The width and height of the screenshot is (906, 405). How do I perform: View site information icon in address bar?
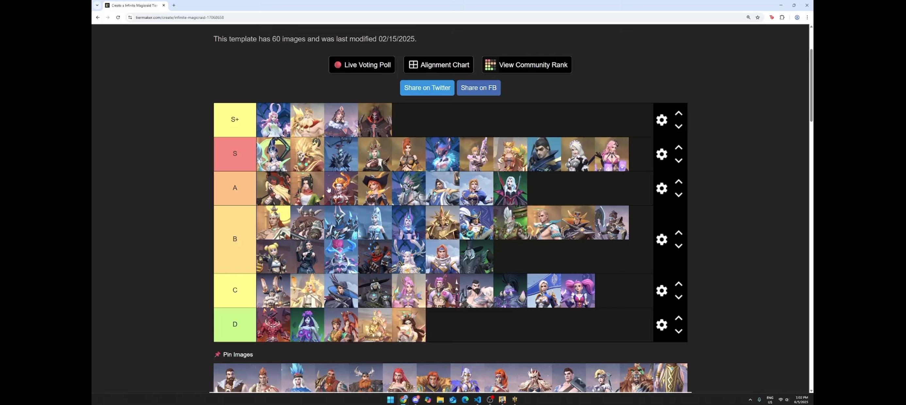click(130, 17)
